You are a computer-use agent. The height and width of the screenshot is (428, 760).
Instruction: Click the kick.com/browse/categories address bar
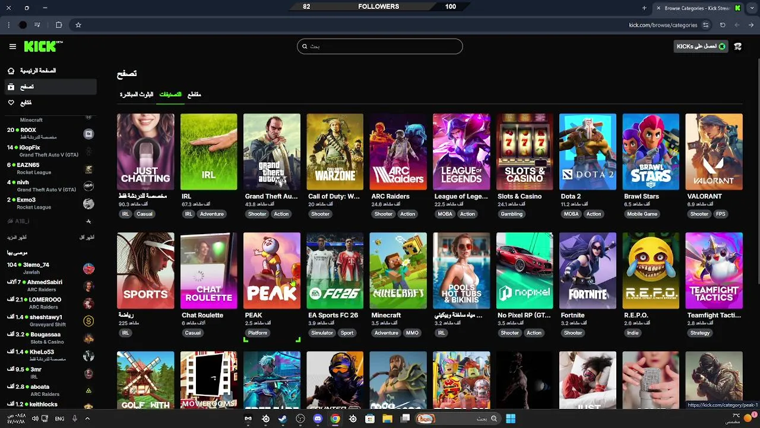coord(392,25)
